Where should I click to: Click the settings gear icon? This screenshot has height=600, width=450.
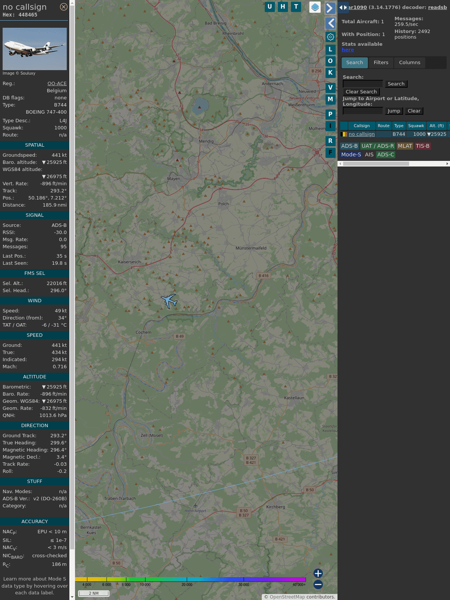330,37
